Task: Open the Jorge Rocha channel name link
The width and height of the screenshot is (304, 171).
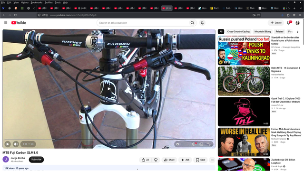Action: [18, 158]
